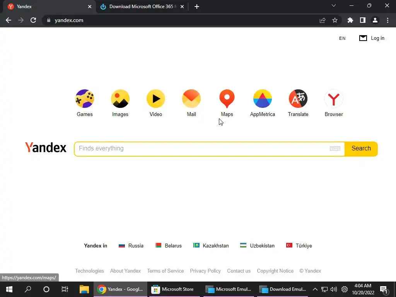The height and width of the screenshot is (297, 396).
Task: Open Yandex in Russia
Action: (131, 246)
